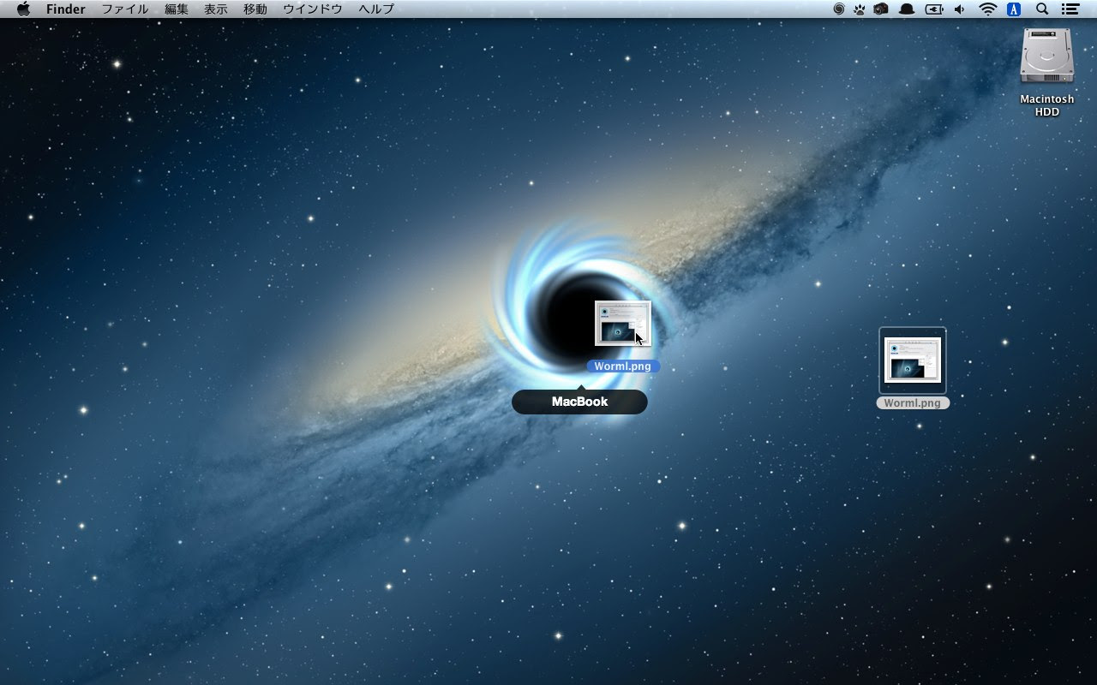Click the bowler hat menu bar icon
Image resolution: width=1097 pixels, height=685 pixels.
(x=907, y=9)
